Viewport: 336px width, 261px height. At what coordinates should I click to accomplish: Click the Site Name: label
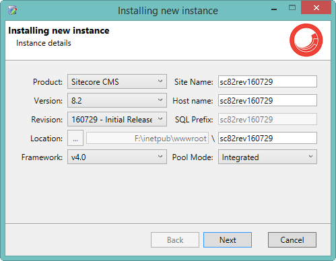(x=194, y=82)
